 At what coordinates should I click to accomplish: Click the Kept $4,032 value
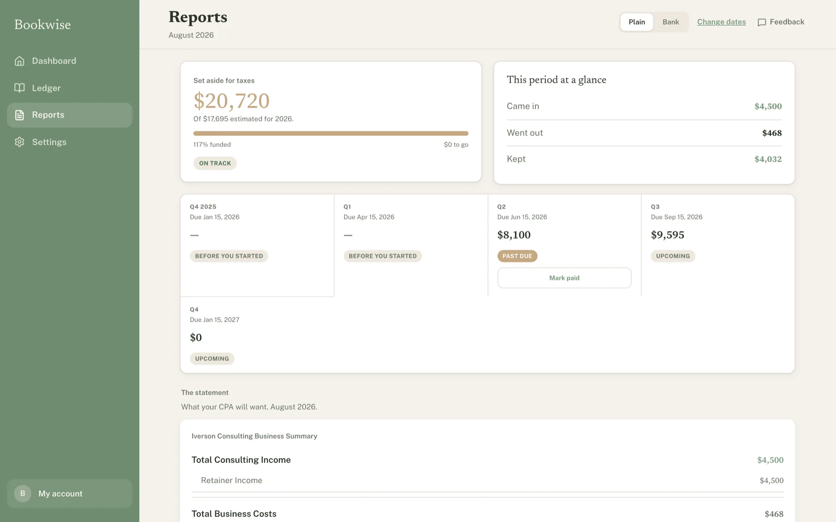(x=768, y=159)
